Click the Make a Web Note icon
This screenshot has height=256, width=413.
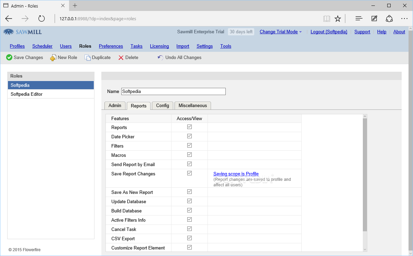pos(374,19)
